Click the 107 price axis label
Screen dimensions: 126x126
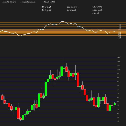[x=118, y=66]
